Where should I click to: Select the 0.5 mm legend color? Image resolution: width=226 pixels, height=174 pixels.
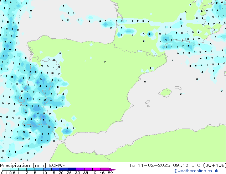point(14,169)
